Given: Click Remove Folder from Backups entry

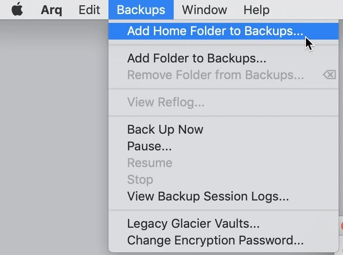Looking at the screenshot, I should 224,75.
